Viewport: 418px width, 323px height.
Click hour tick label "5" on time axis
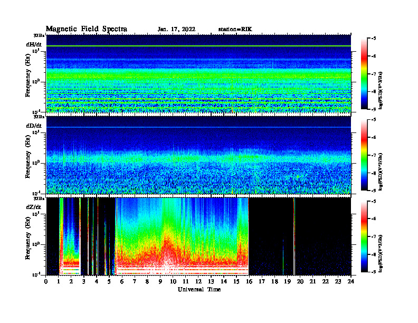109,281
